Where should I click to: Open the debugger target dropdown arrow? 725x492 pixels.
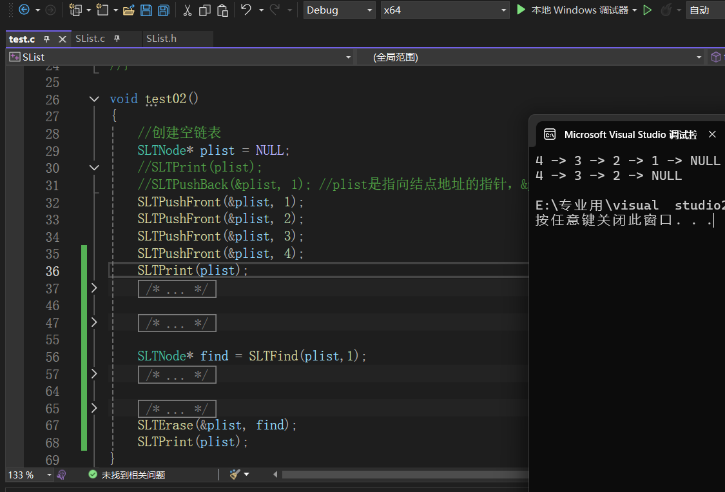point(634,10)
